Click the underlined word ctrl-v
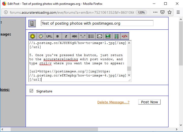The width and height of the screenshot is (183, 132). coord(45,63)
